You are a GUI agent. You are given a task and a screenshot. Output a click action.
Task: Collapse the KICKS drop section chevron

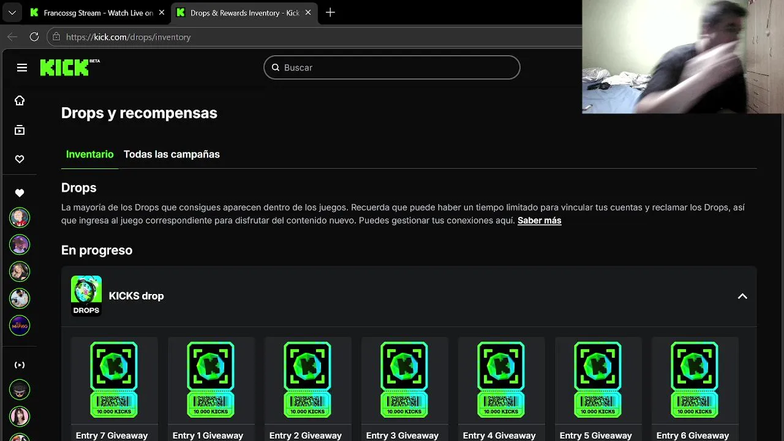coord(742,296)
